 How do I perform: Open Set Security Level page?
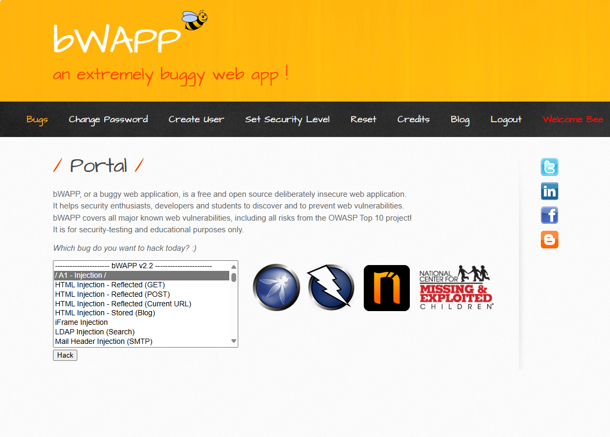click(x=288, y=120)
